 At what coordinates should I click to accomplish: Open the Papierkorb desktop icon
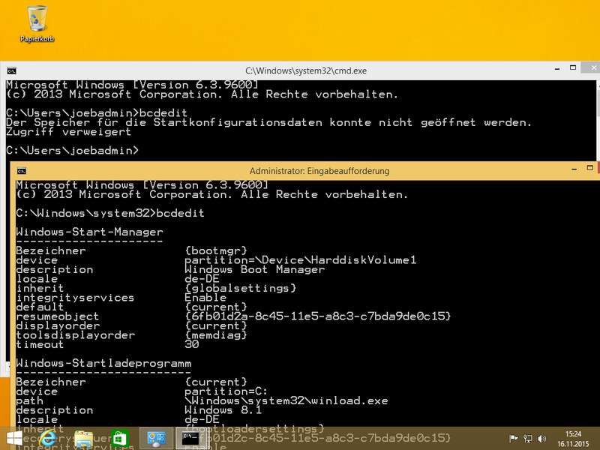pyautogui.click(x=37, y=22)
